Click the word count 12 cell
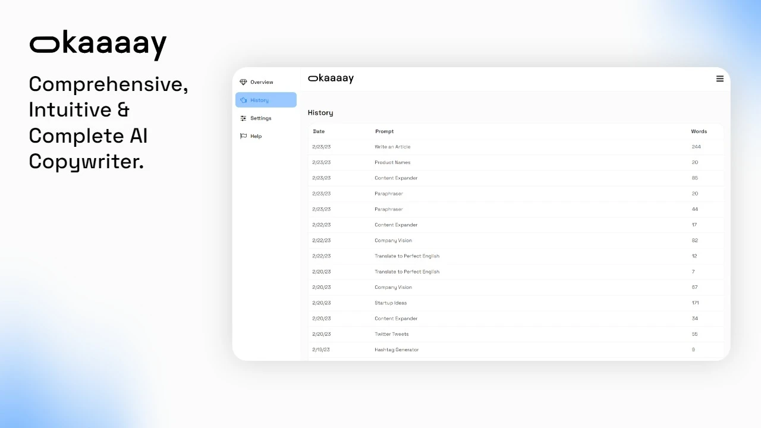The width and height of the screenshot is (761, 428). point(694,256)
